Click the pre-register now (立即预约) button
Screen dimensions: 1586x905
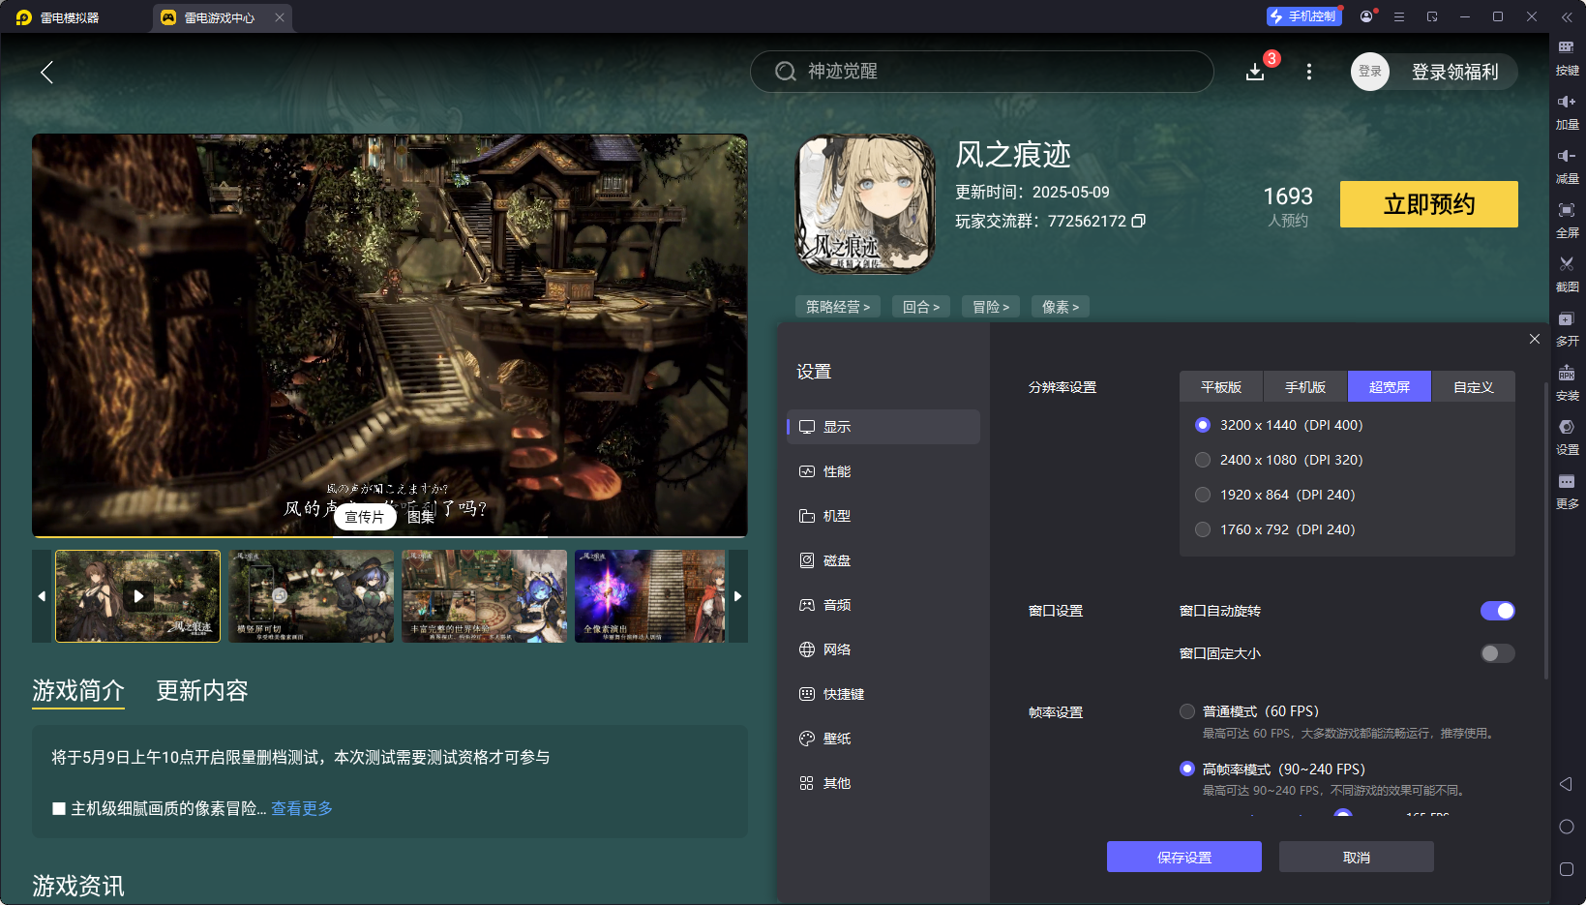(x=1428, y=204)
